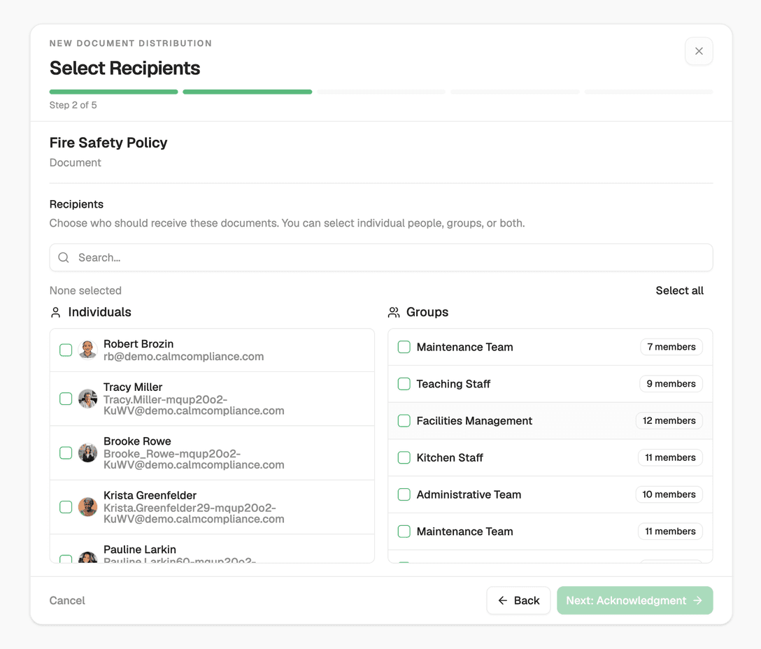Click the arrow icon in Next button
The height and width of the screenshot is (649, 761).
[698, 601]
